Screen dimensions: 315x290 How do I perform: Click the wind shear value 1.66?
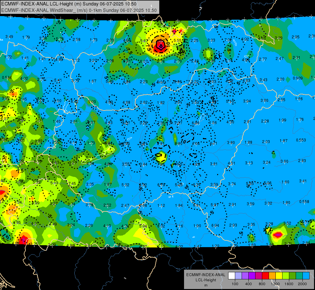coord(299,99)
